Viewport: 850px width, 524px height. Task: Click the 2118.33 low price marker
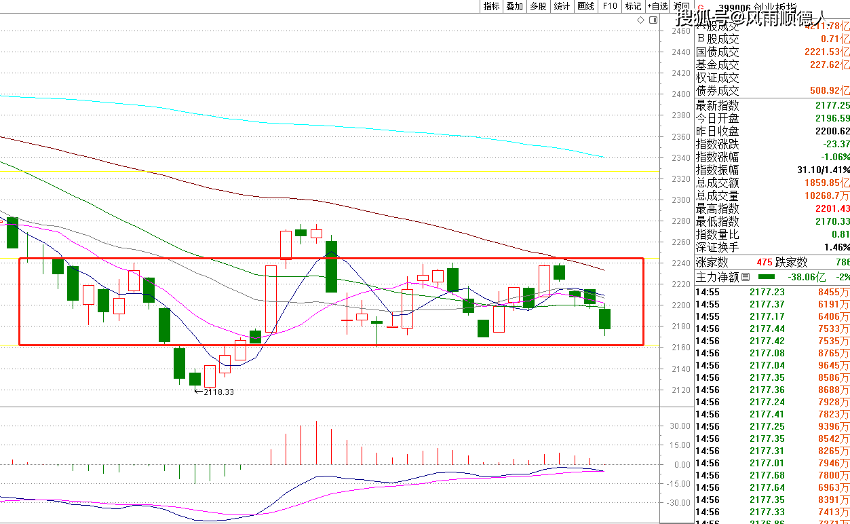(x=218, y=392)
